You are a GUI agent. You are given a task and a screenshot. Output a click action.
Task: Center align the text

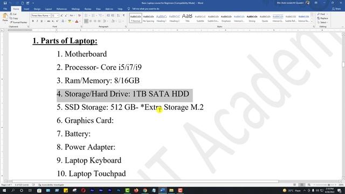pyautogui.click(x=91, y=21)
